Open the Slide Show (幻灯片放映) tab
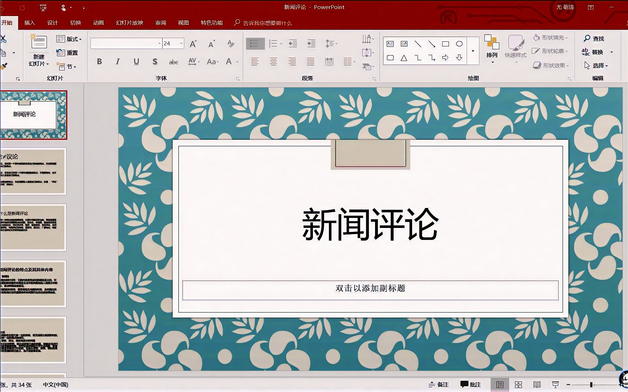The image size is (628, 392). click(x=129, y=23)
